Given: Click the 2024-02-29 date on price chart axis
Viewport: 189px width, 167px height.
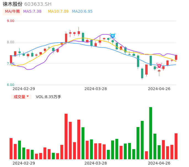Looking at the screenshot, I should tap(24, 89).
